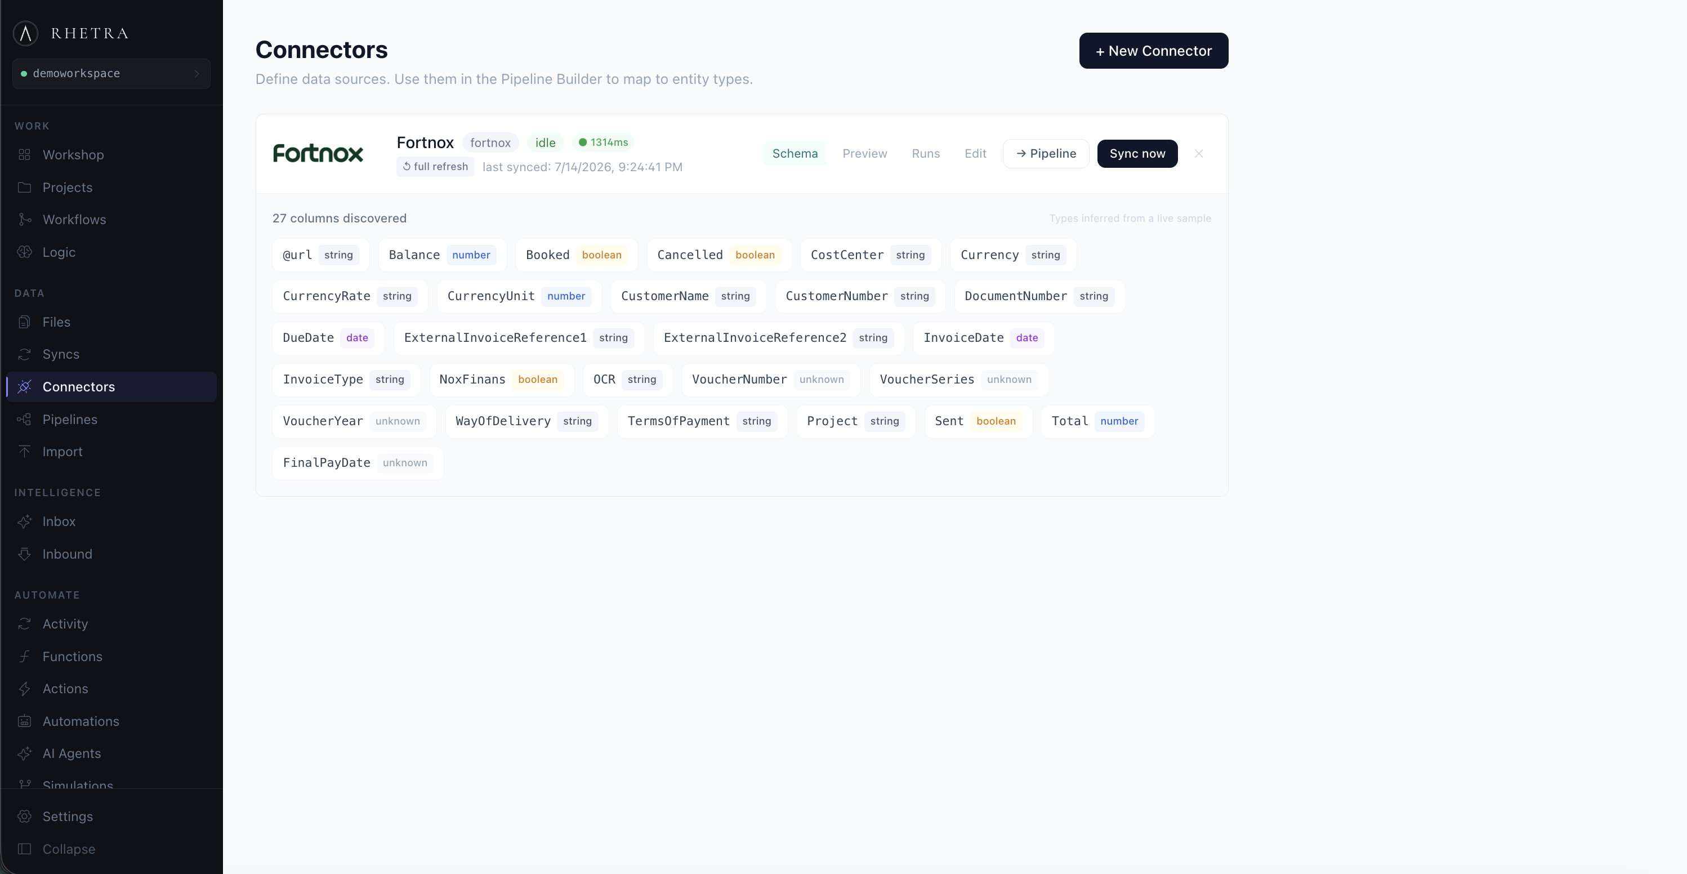Image resolution: width=1687 pixels, height=874 pixels.
Task: Click the Rhetra logo icon
Action: (26, 33)
